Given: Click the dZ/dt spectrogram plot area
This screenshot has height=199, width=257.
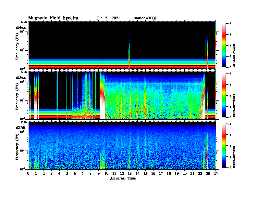Looking at the screenshot, I should click(x=122, y=146).
